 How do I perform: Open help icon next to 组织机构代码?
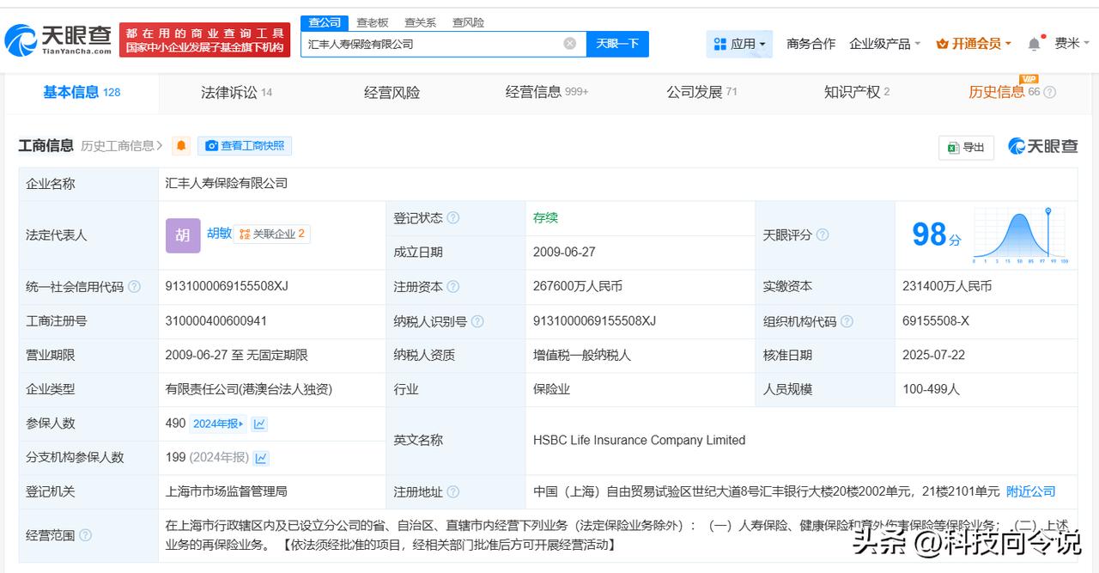[x=847, y=321]
